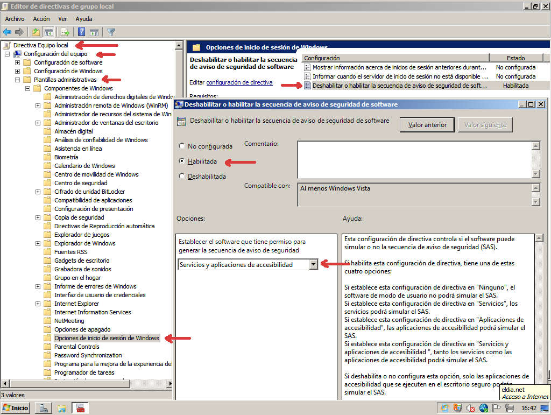551x415 pixels.
Task: Select 'Opciones de apagado' in the tree
Action: (x=82, y=329)
